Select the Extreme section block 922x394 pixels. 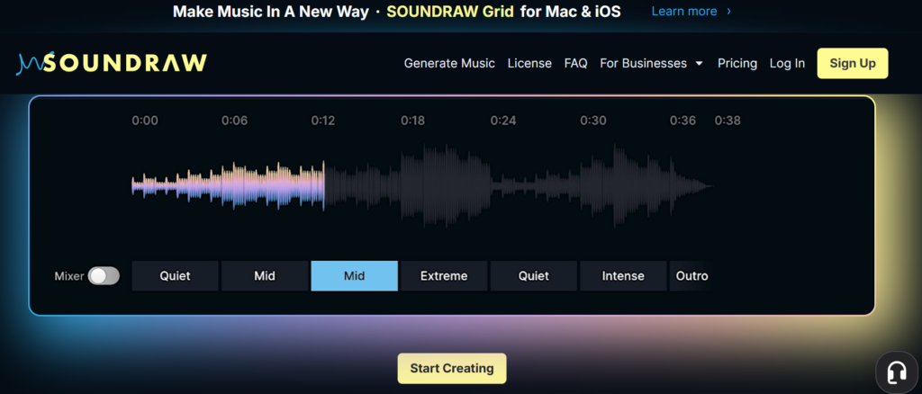pyautogui.click(x=444, y=276)
